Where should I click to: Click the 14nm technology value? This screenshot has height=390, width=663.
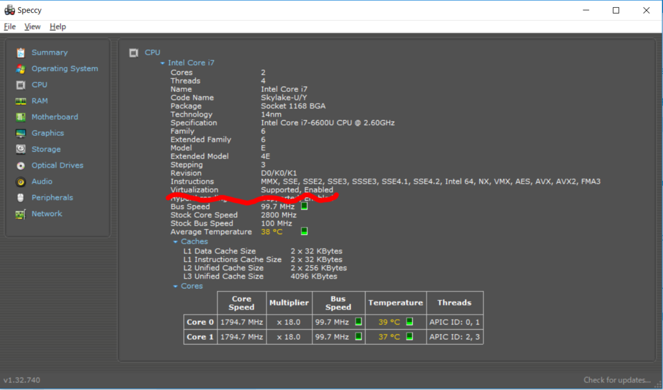pyautogui.click(x=271, y=114)
